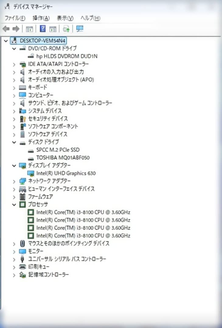The height and width of the screenshot is (328, 222).
Task: Select the DESKTOP-VEM54N4 computer name
Action: click(x=43, y=40)
